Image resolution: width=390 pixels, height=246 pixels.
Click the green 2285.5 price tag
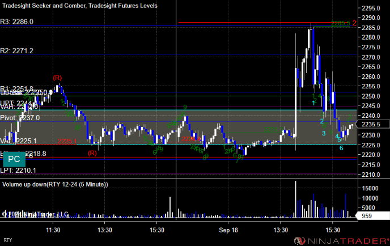[341, 23]
